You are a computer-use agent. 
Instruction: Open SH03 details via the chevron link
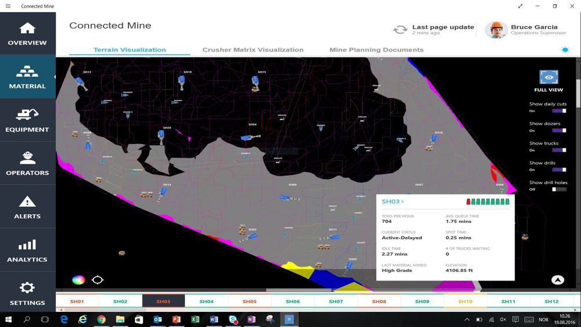click(393, 202)
